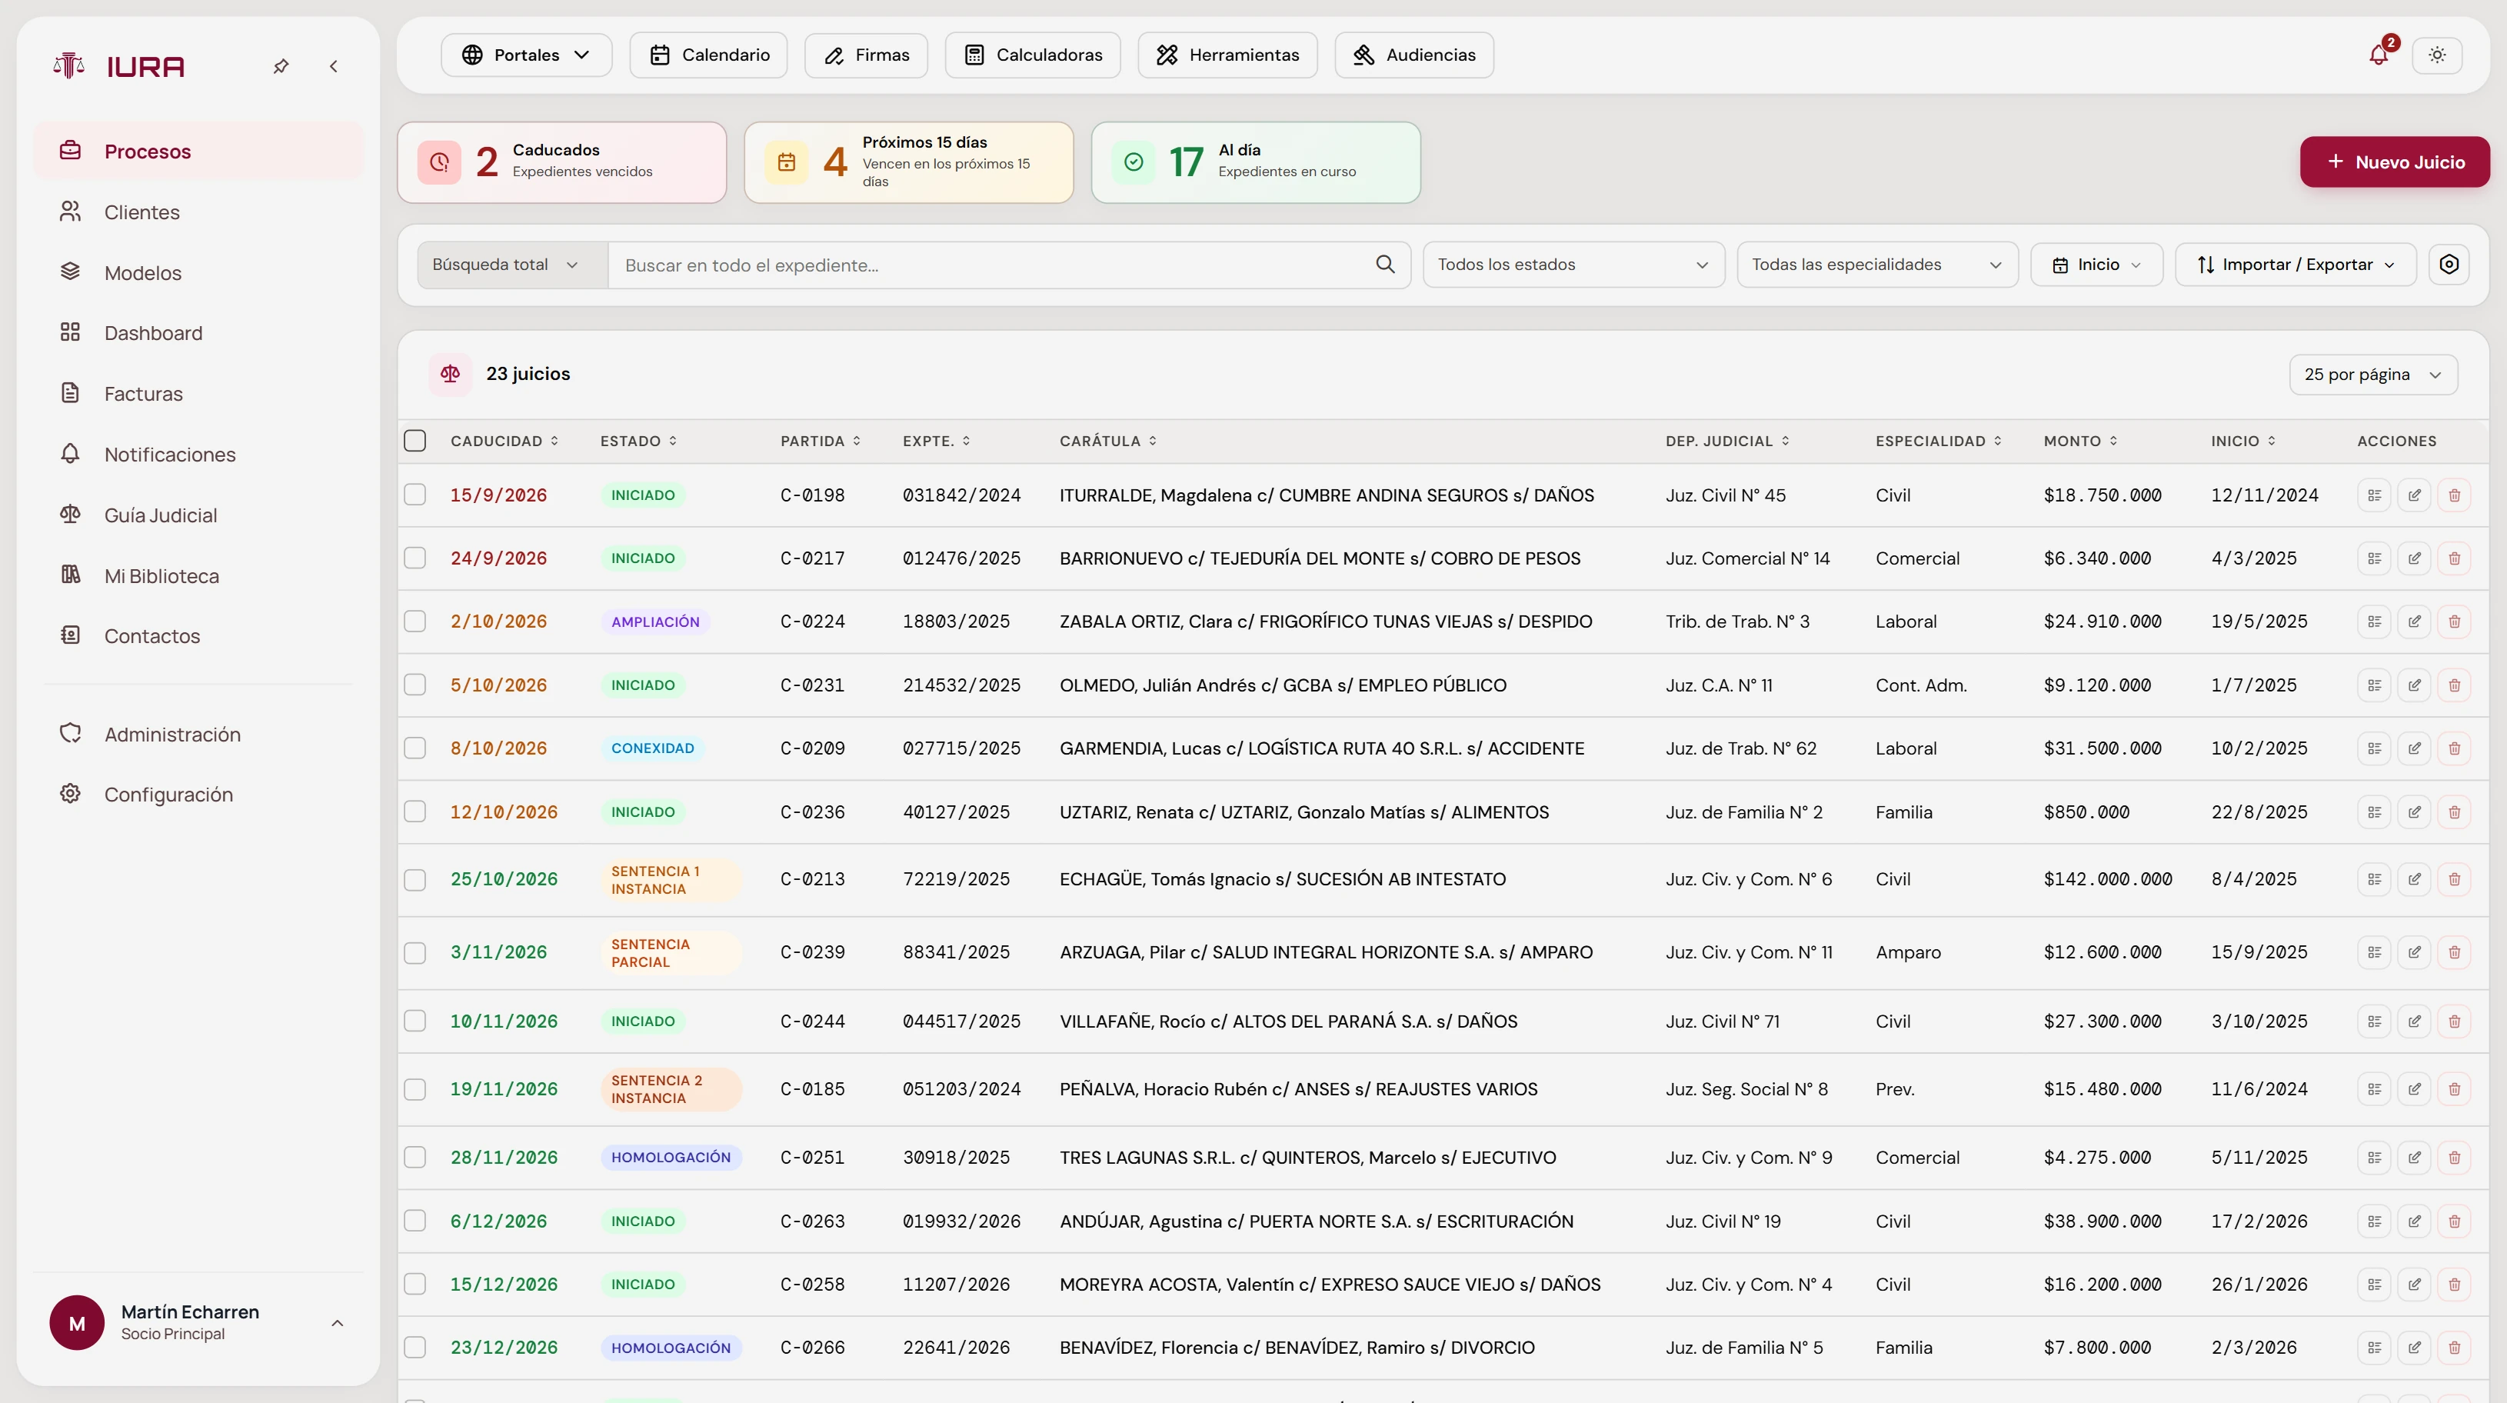The width and height of the screenshot is (2507, 1403).
Task: Check the select-all checkbox in table header
Action: (415, 441)
